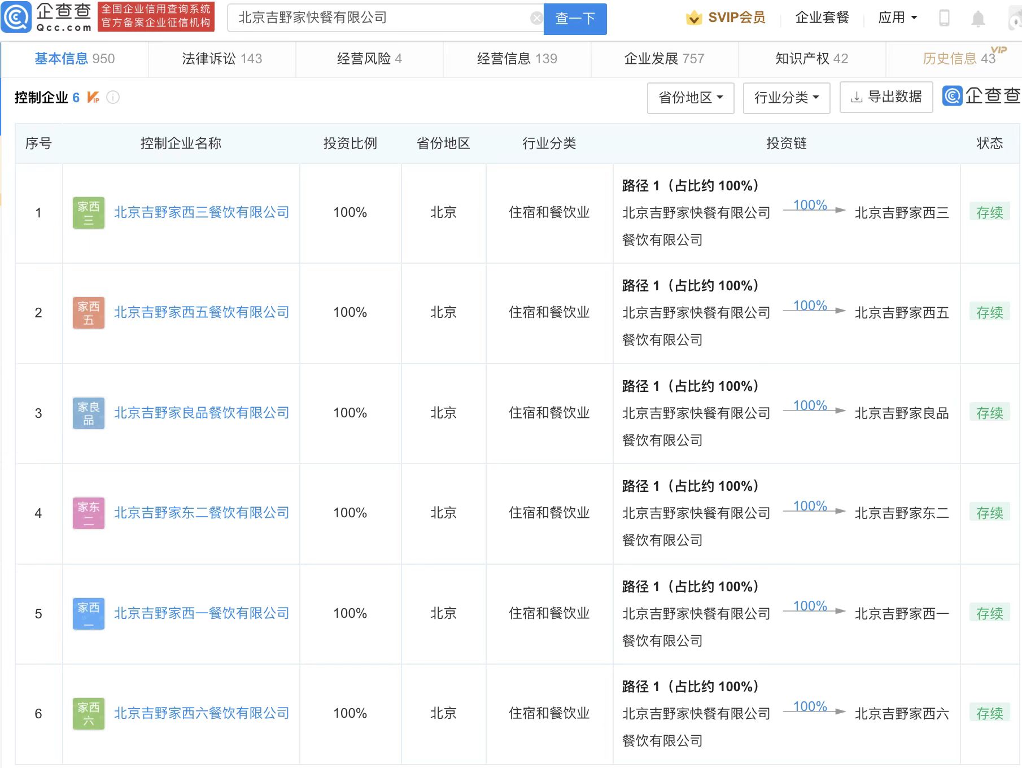Click the 存续 status tag for 良品

coord(990,413)
